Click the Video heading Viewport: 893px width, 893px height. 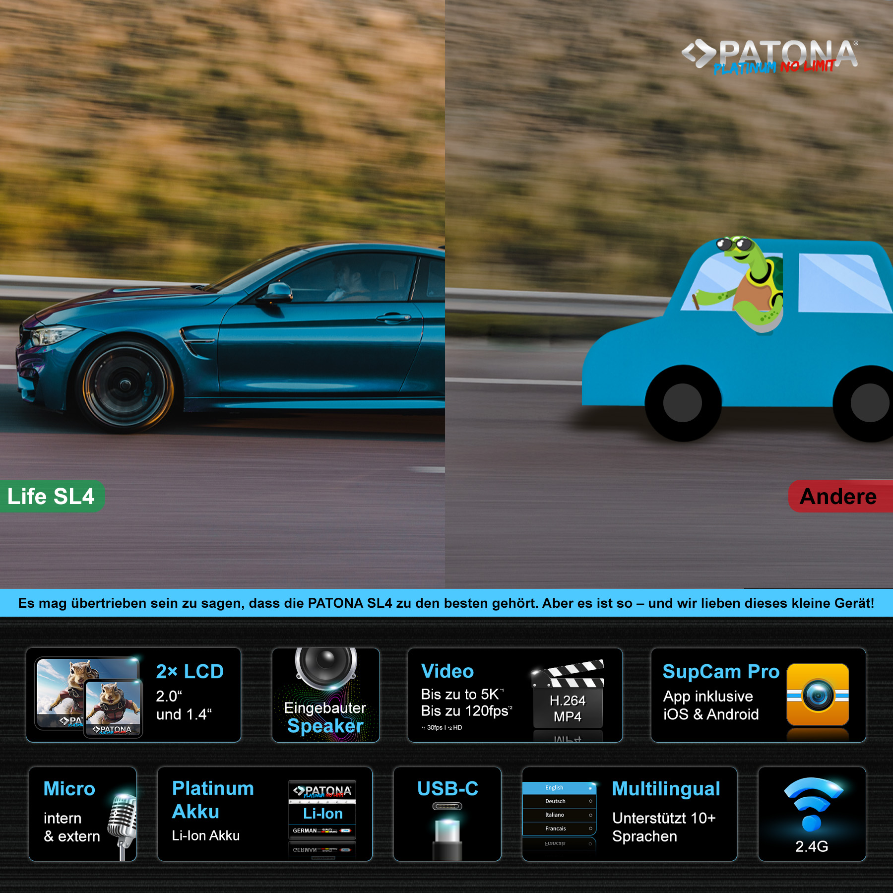447,671
